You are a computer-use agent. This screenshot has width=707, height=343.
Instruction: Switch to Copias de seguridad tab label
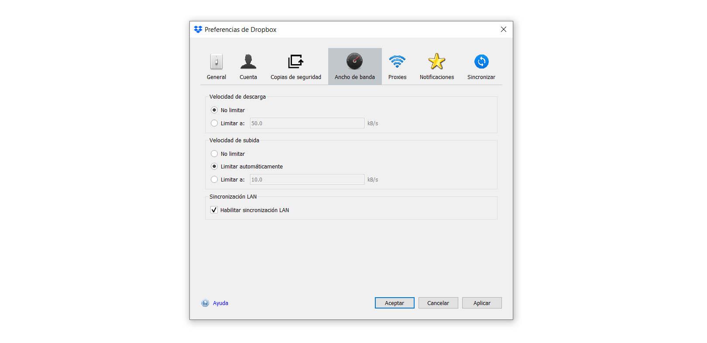click(x=296, y=77)
